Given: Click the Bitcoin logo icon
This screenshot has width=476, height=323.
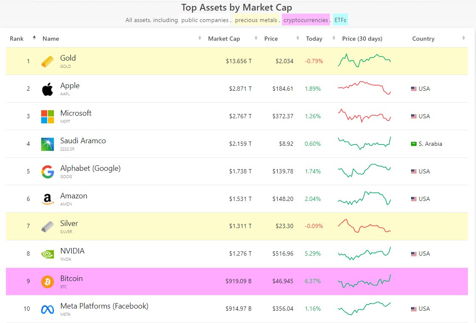Looking at the screenshot, I should [48, 281].
